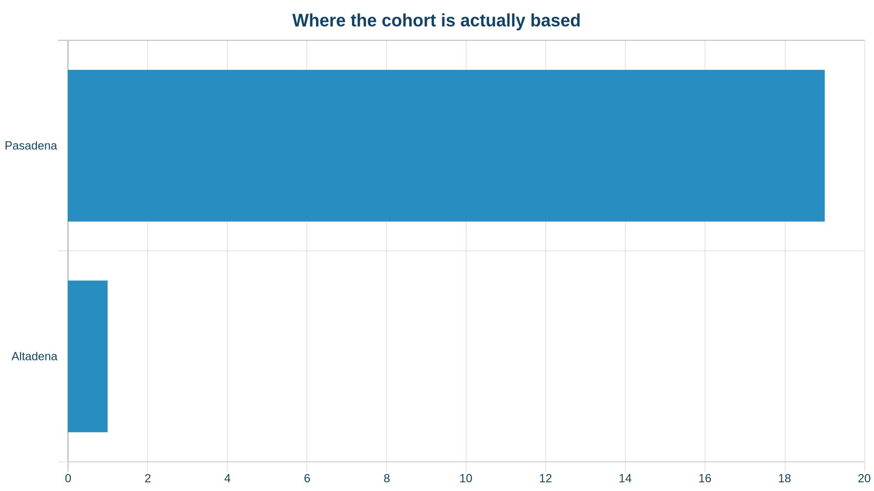Viewport: 874px width, 491px height.
Task: Click the x-axis tick label 14
Action: click(625, 478)
